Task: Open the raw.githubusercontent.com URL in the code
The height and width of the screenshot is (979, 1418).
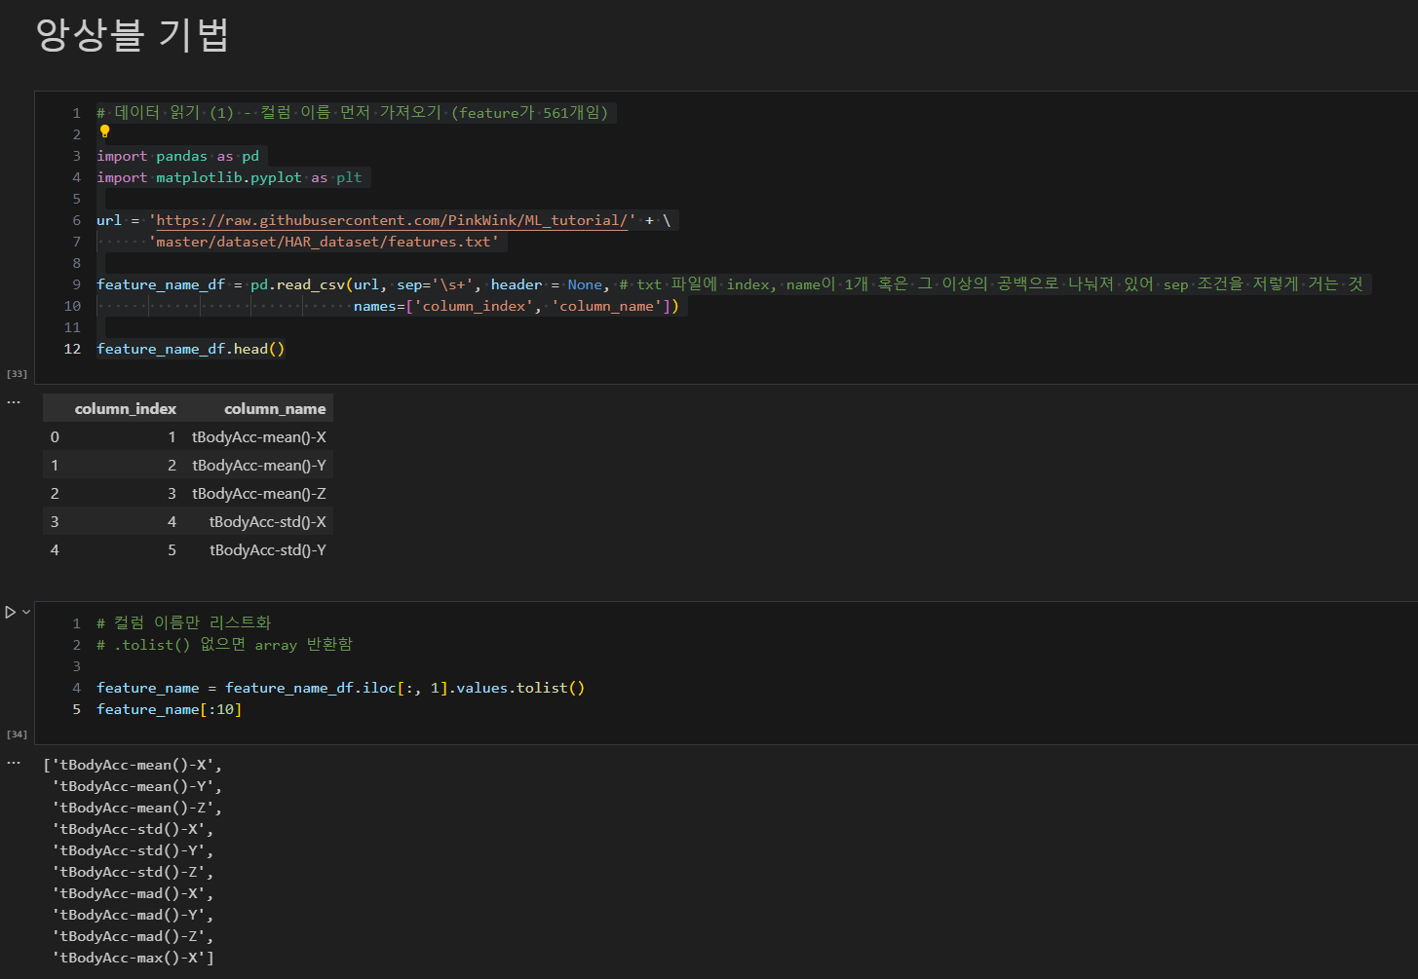Action: pos(392,220)
